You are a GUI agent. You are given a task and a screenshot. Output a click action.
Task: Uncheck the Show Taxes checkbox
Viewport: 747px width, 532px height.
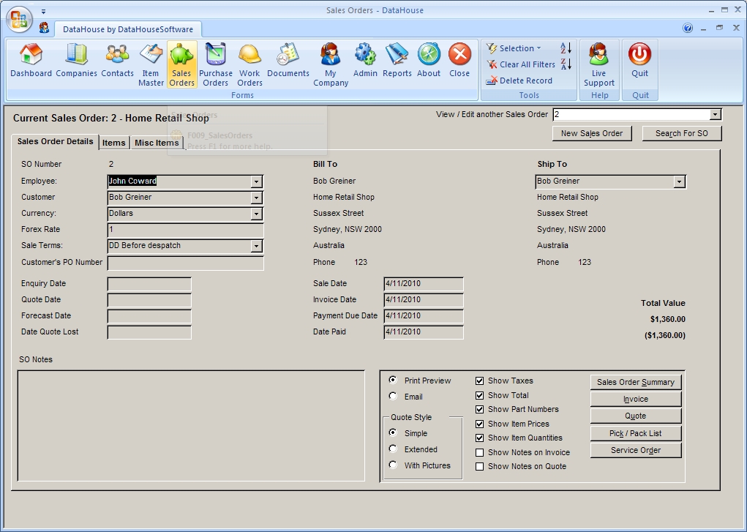click(x=480, y=381)
